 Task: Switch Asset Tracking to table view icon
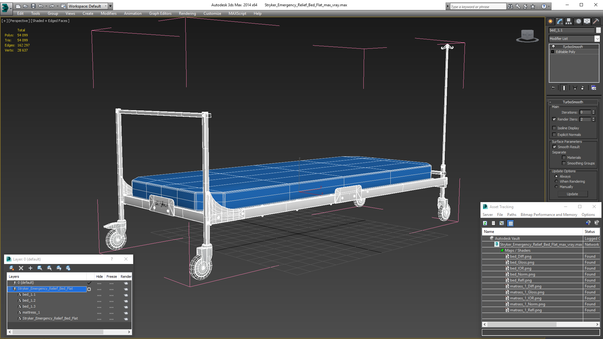tap(511, 223)
